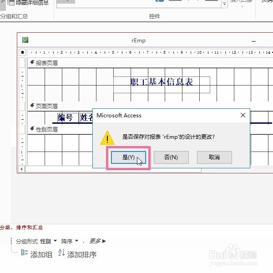Expand 更多 options in grouping row

(97, 241)
